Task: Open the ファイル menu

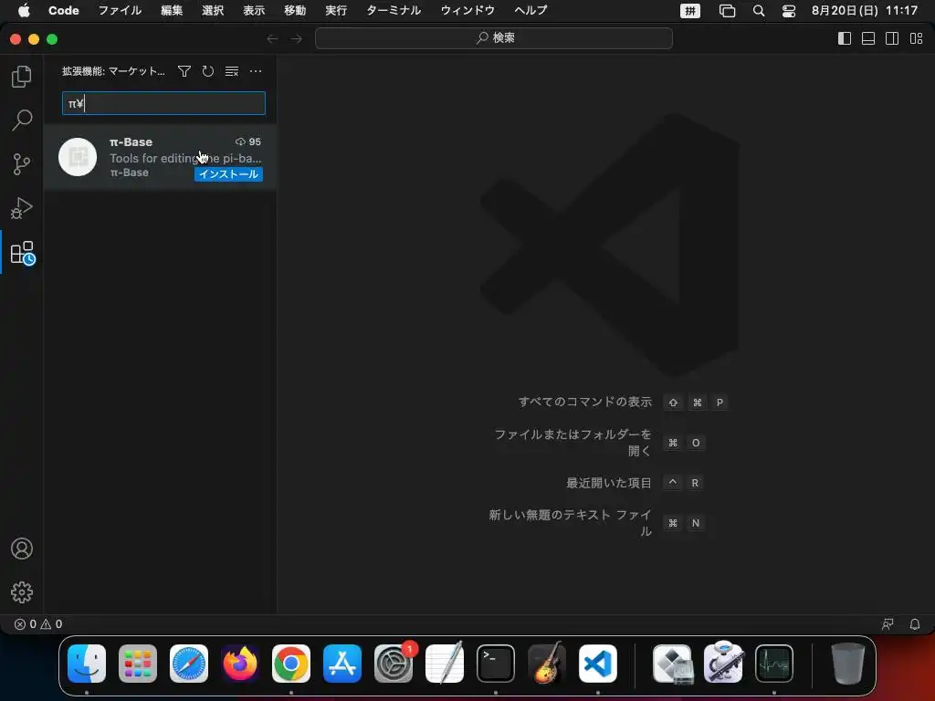Action: point(120,10)
